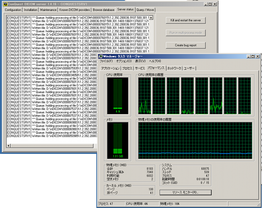The height and width of the screenshot is (208, 262).
Task: Open the Query / Move tab
Action: (x=145, y=10)
